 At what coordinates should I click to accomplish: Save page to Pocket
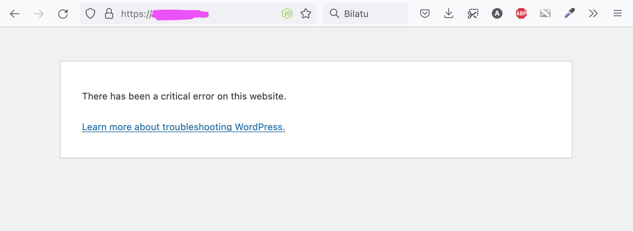point(425,14)
